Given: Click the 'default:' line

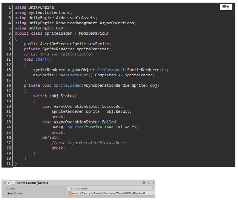Looking at the screenshot, I should (51, 138).
